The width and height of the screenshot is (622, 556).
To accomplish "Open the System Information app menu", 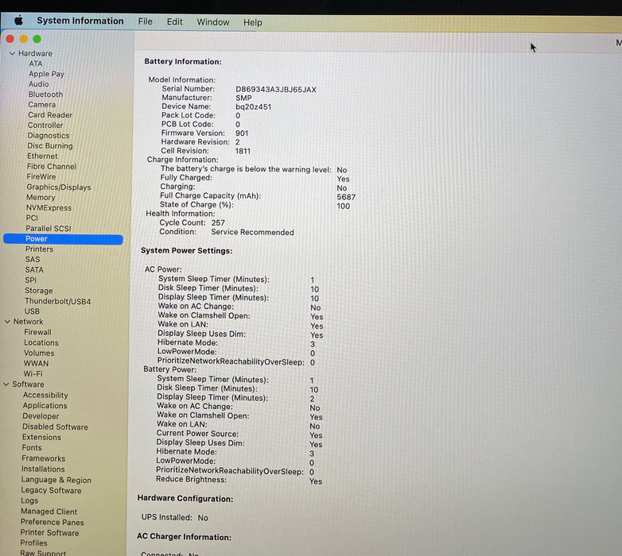I will (x=80, y=21).
